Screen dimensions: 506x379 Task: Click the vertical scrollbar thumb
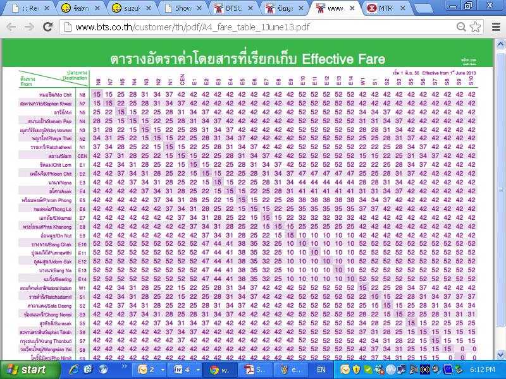point(500,189)
